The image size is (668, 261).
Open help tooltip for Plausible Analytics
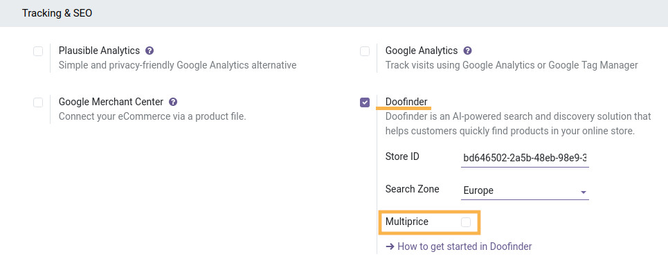point(149,51)
